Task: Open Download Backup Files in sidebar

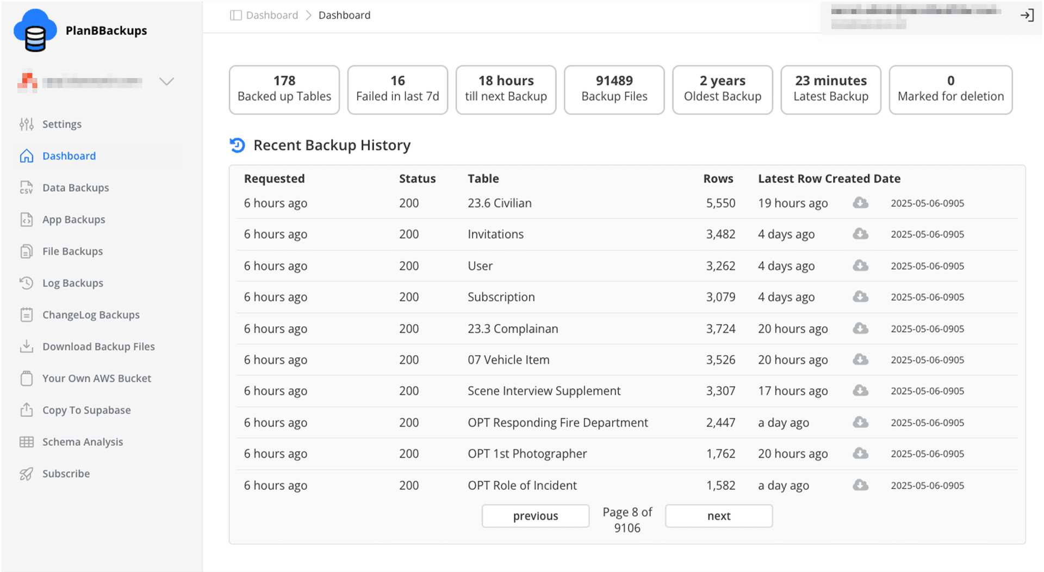Action: pos(98,346)
